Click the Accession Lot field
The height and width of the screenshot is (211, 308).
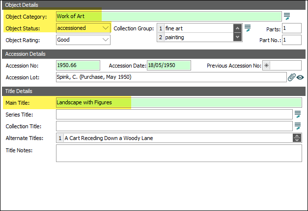coord(170,77)
